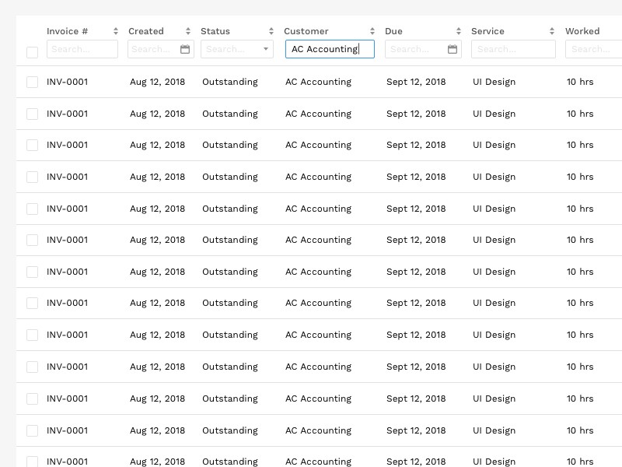The height and width of the screenshot is (467, 622).
Task: Open the Due filter calendar picker
Action: click(453, 49)
